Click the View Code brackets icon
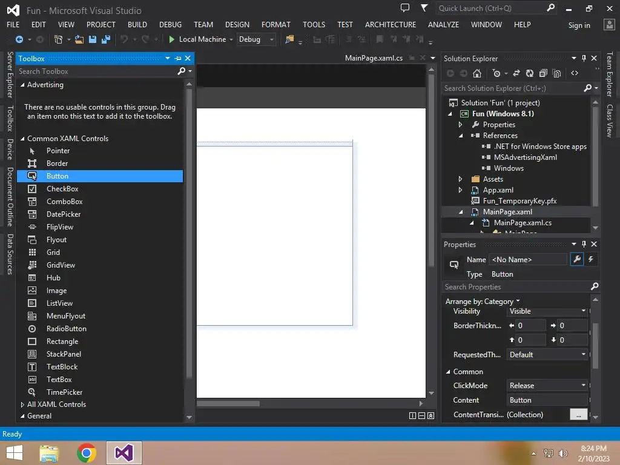Viewport: 620px width, 465px height. [575, 73]
